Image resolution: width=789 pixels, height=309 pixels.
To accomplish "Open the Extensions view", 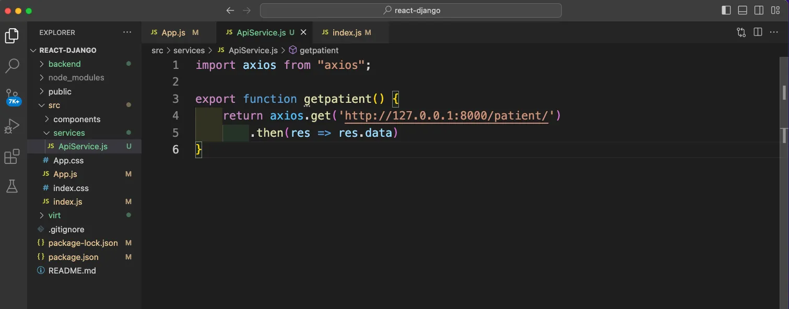I will click(11, 157).
